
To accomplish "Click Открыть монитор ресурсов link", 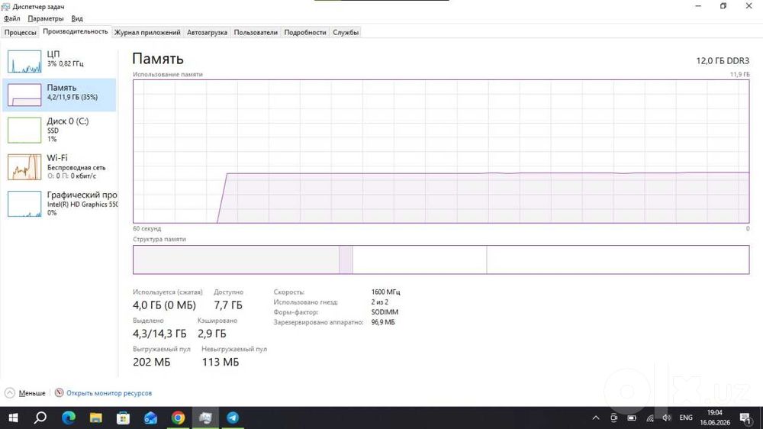I will point(109,393).
